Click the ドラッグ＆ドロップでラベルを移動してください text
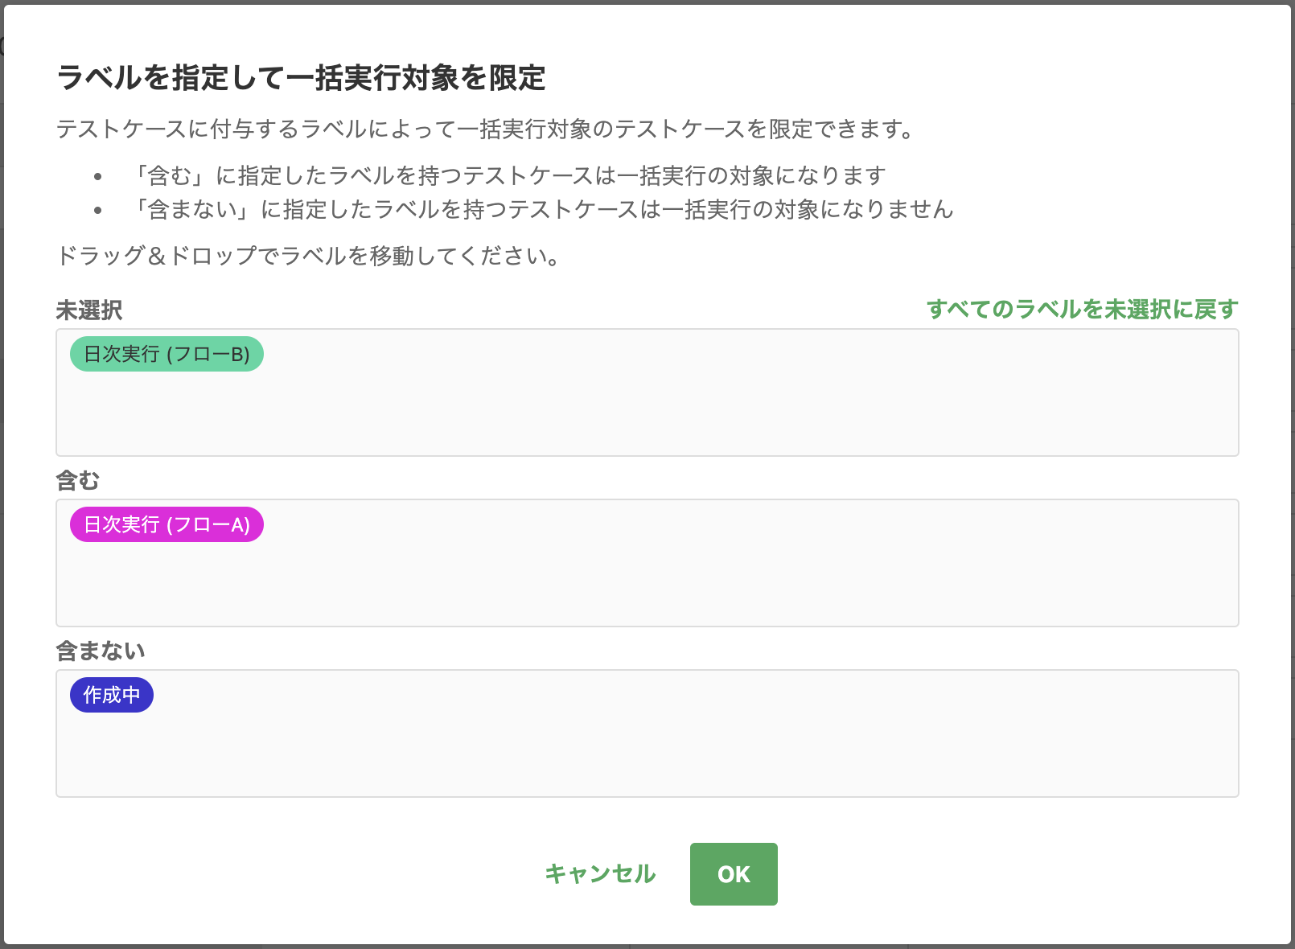Image resolution: width=1295 pixels, height=949 pixels. (x=309, y=256)
